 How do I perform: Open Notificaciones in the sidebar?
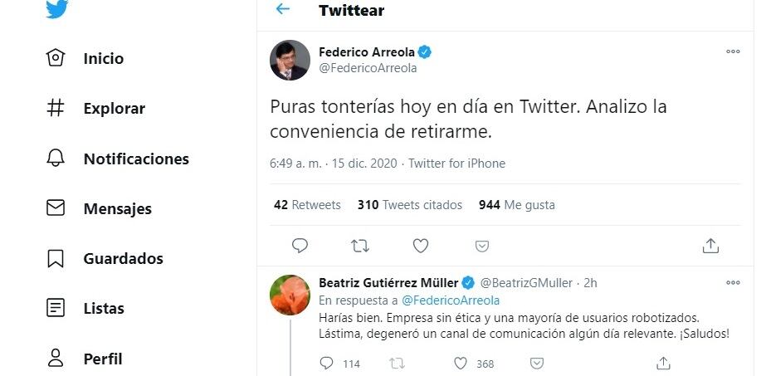point(136,159)
